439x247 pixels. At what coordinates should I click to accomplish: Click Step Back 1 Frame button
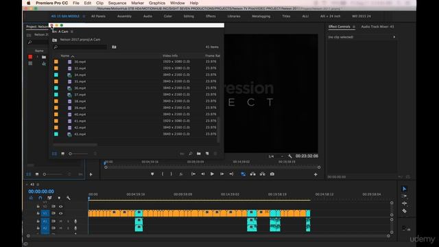click(x=203, y=174)
